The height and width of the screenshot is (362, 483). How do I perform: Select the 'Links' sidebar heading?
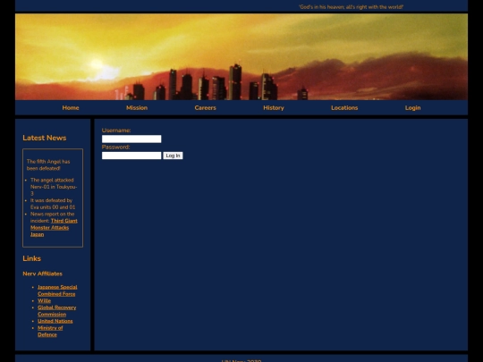(x=31, y=258)
